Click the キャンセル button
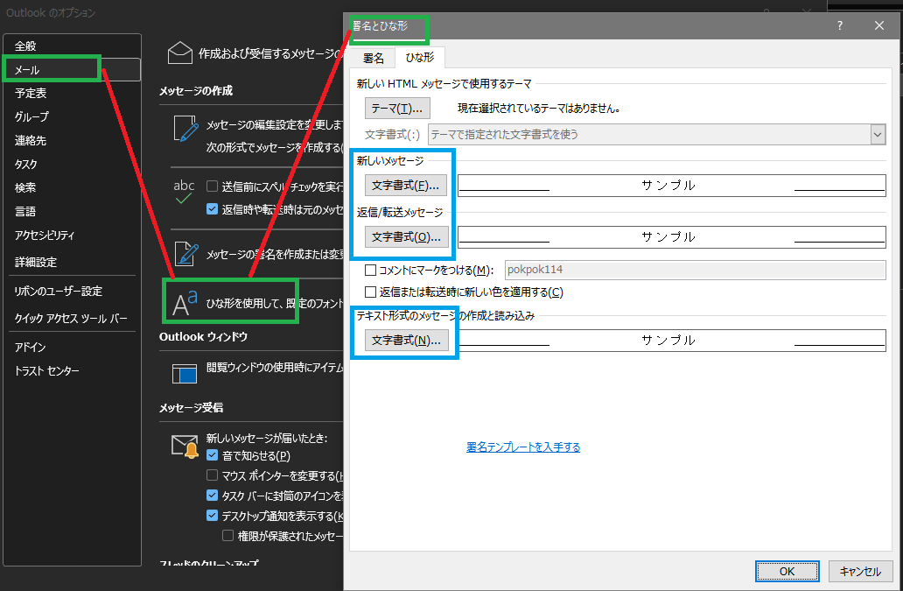The height and width of the screenshot is (591, 903). click(860, 572)
